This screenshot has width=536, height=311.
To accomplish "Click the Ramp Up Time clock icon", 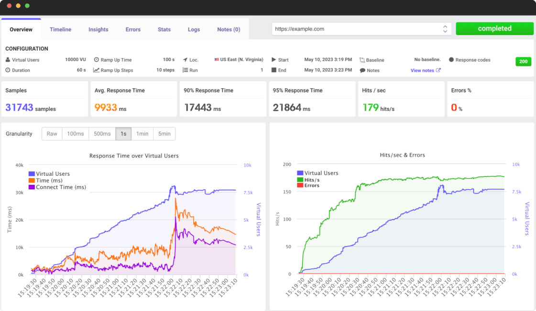I will [x=97, y=59].
